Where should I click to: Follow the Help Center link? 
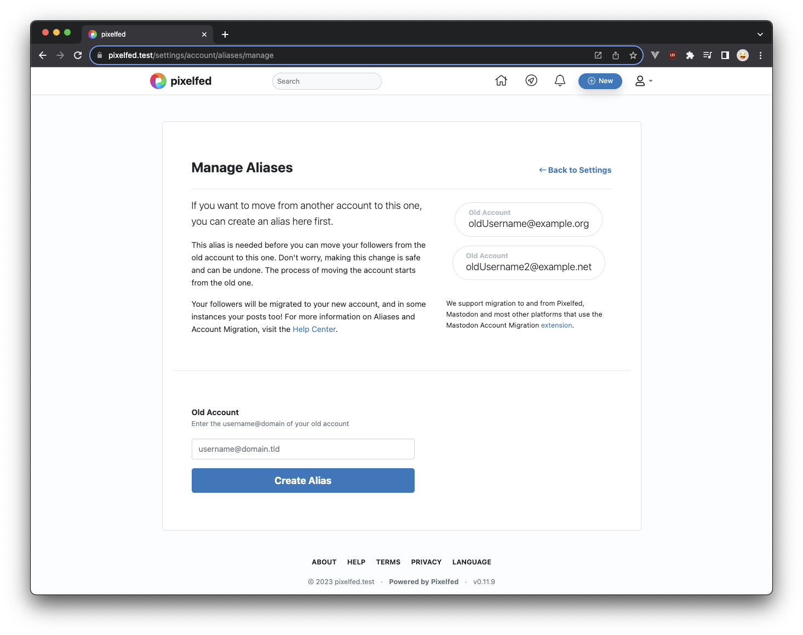pyautogui.click(x=314, y=329)
